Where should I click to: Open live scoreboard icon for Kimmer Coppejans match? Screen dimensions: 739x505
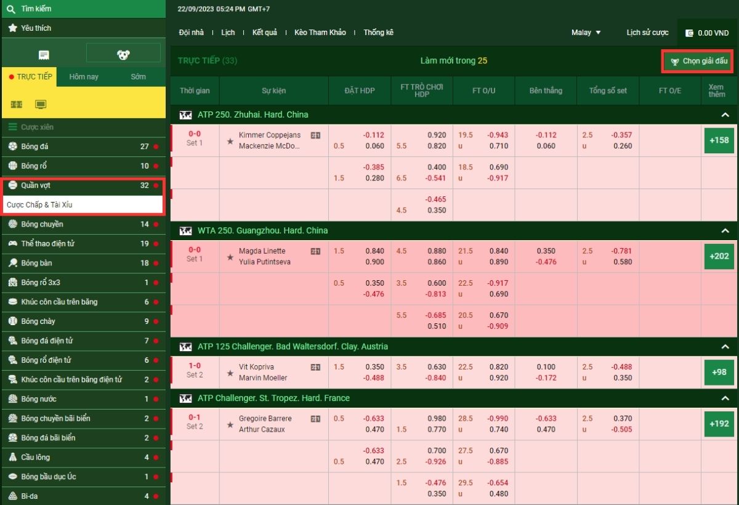click(x=315, y=135)
